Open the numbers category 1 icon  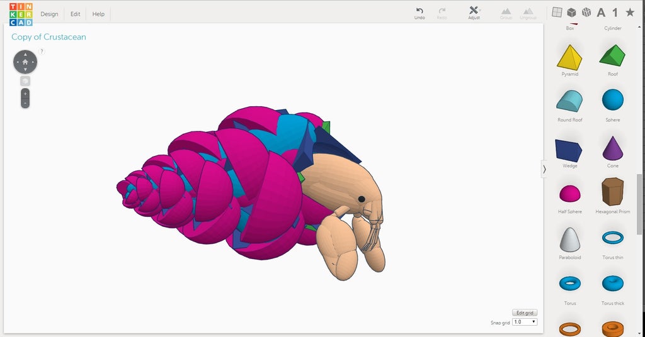615,13
